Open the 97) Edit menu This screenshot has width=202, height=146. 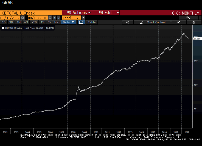click(105, 13)
